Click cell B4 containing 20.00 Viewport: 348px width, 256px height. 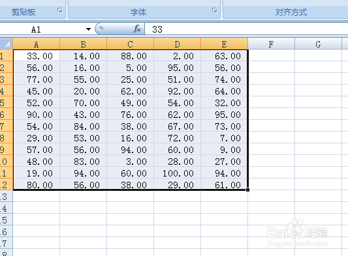(x=83, y=91)
